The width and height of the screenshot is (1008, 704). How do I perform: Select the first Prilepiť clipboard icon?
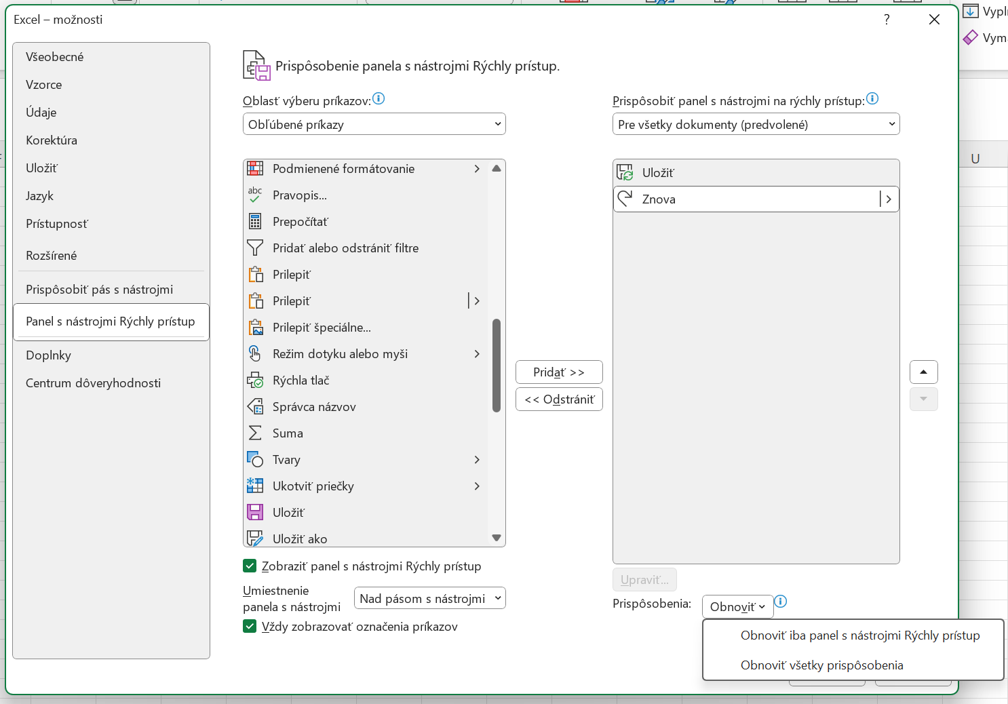pyautogui.click(x=256, y=274)
